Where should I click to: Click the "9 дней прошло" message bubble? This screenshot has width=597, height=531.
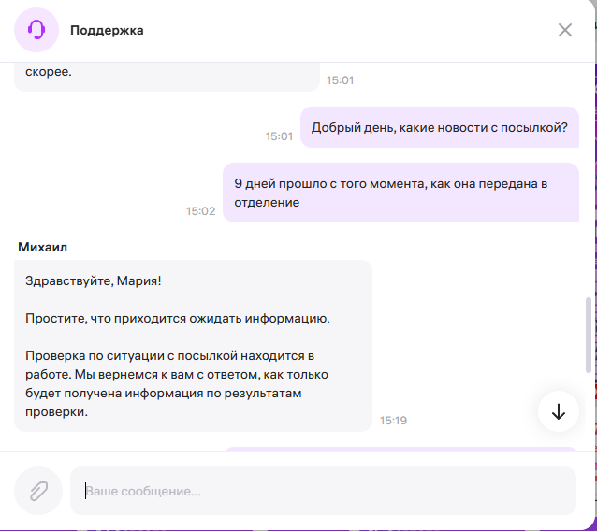click(x=400, y=193)
